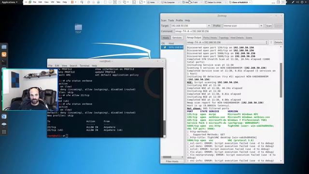The width and height of the screenshot is (309, 174).
Task: Switch to the Nmap Output tab
Action: pos(194,38)
